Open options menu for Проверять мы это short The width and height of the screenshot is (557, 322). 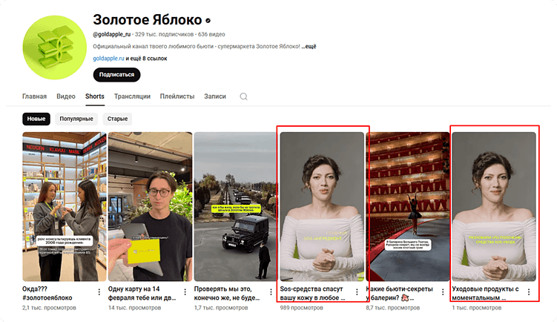[271, 292]
